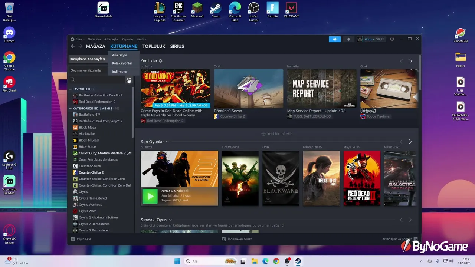This screenshot has height=267, width=475.
Task: Select Crysis Remastered in the game list
Action: [92, 198]
